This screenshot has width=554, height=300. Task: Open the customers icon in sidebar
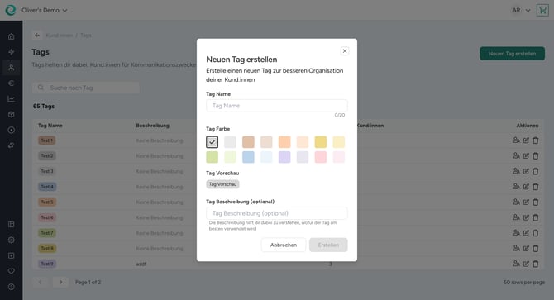12,68
